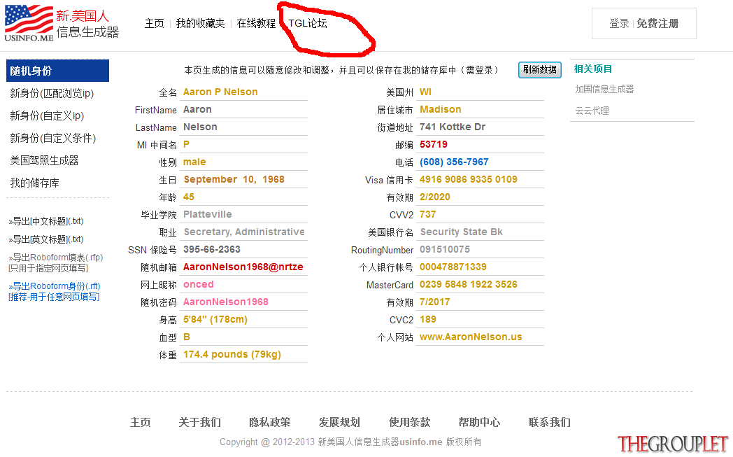733x457 pixels.
Task: Open 我的收藏夹 in top navigation
Action: click(200, 23)
